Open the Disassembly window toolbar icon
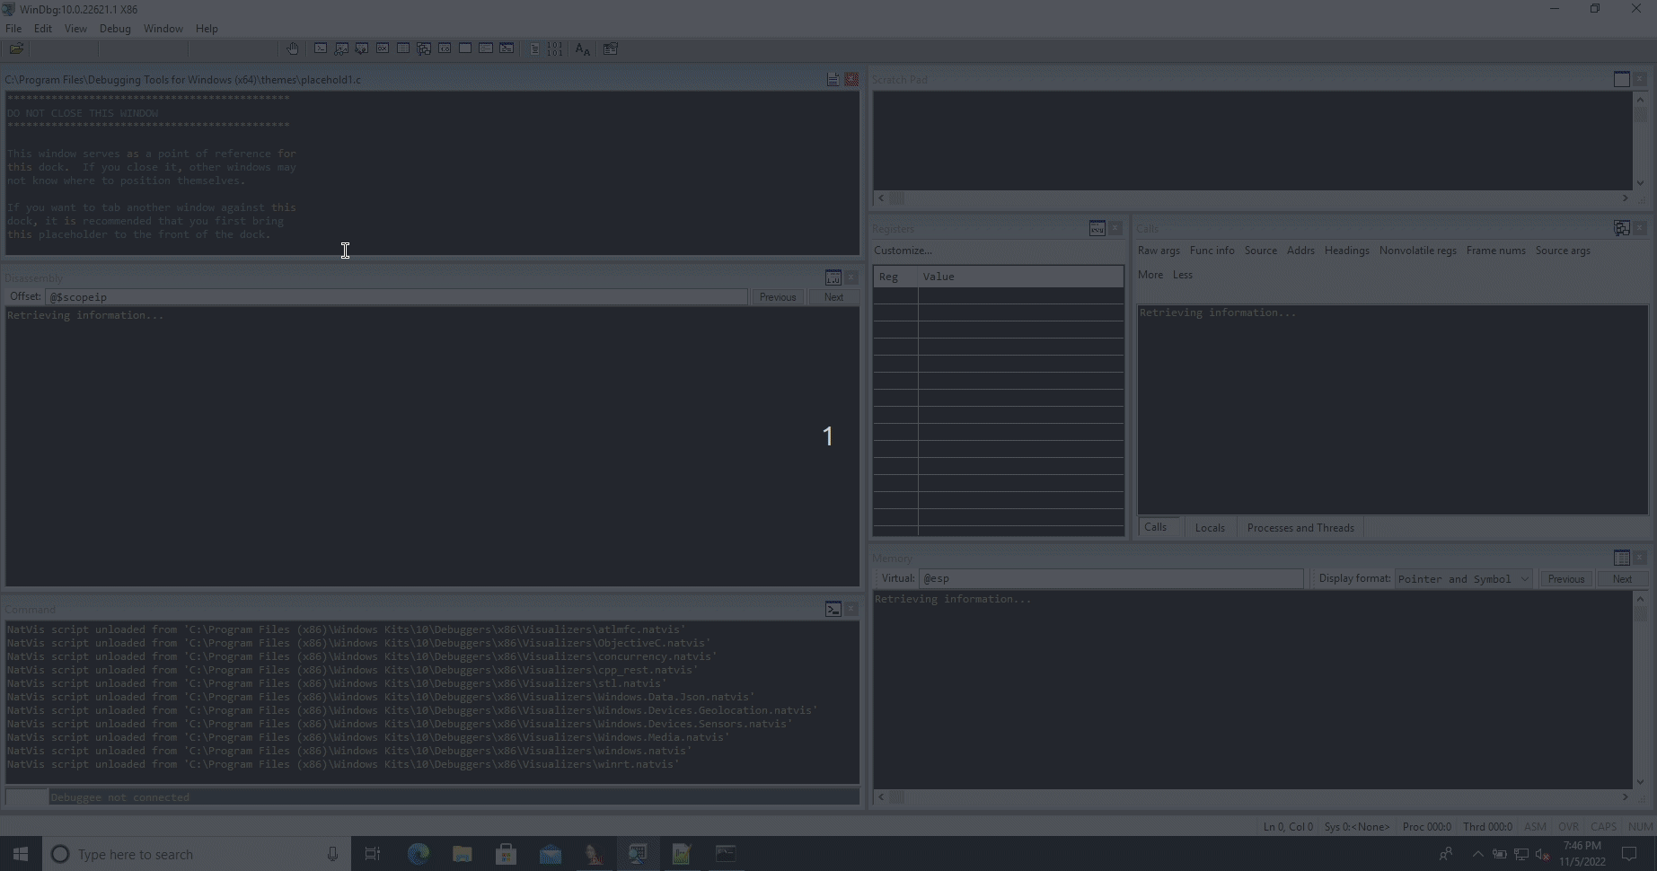The width and height of the screenshot is (1657, 871). [445, 49]
